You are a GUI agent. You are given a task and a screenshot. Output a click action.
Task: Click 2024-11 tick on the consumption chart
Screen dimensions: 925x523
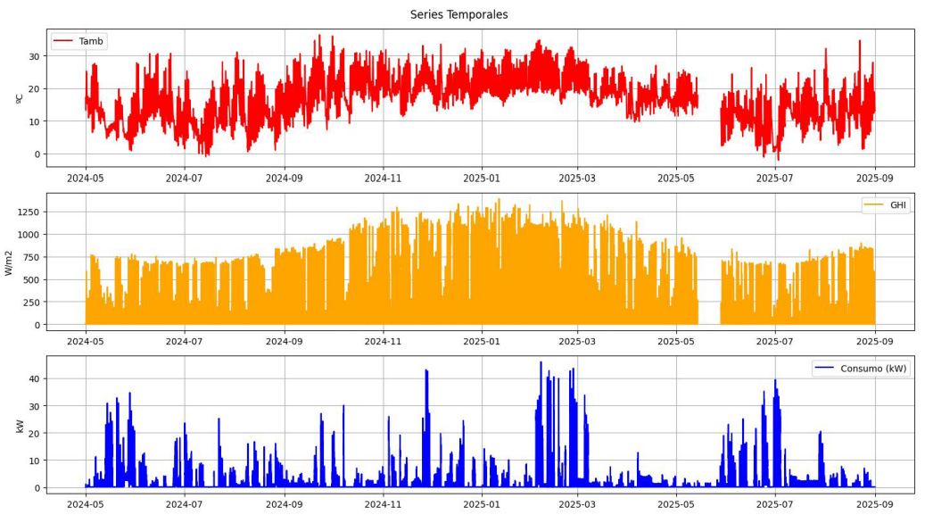(x=384, y=504)
